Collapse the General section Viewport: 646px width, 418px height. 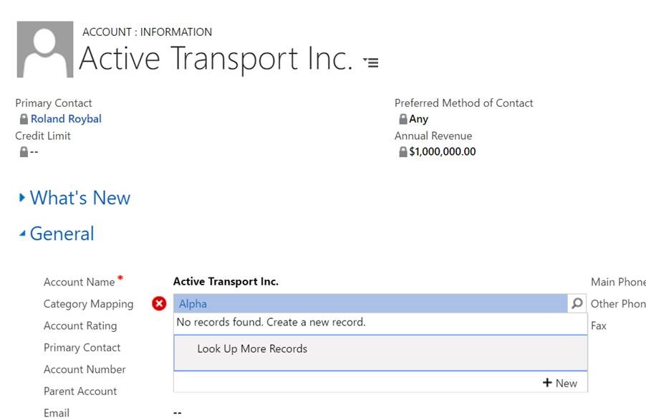pos(57,234)
